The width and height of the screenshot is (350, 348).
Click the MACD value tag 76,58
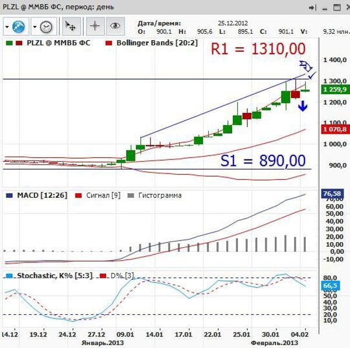click(332, 193)
